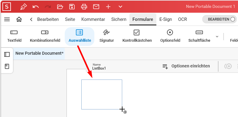The width and height of the screenshot is (238, 117).
Task: Choose the Kombinationsfeld tool
Action: coord(45,36)
